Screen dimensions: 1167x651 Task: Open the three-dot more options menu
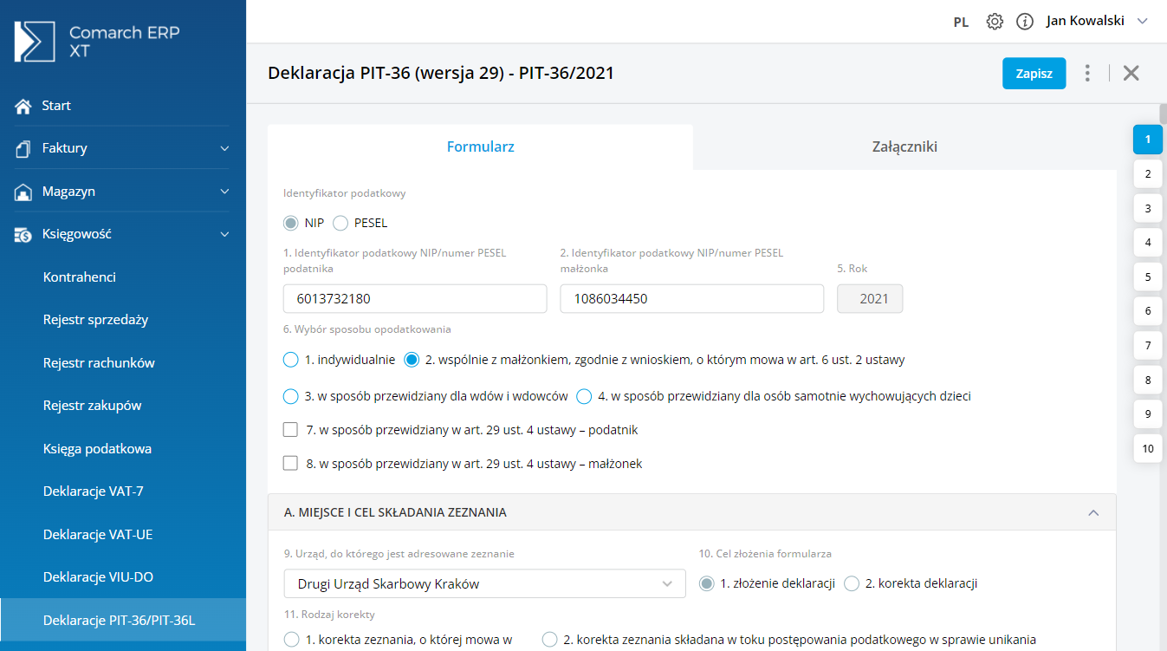point(1087,74)
